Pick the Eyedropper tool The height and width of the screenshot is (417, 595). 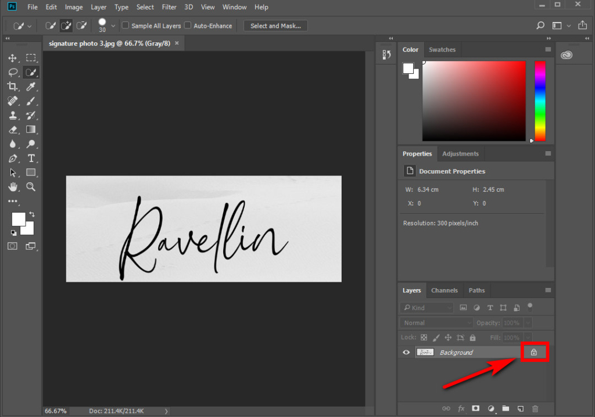click(31, 87)
